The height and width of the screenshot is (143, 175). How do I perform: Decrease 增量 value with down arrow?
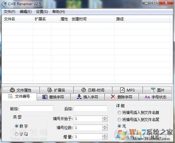click(105, 138)
